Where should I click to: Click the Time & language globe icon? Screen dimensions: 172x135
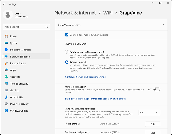(x=6, y=83)
